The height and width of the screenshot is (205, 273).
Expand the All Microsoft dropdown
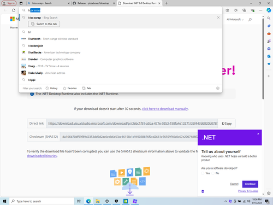(235, 19)
